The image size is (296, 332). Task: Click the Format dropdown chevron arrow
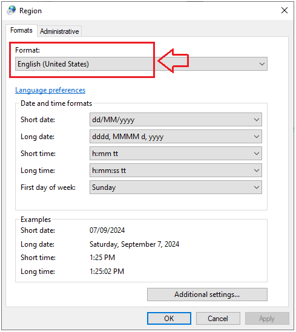pos(262,64)
